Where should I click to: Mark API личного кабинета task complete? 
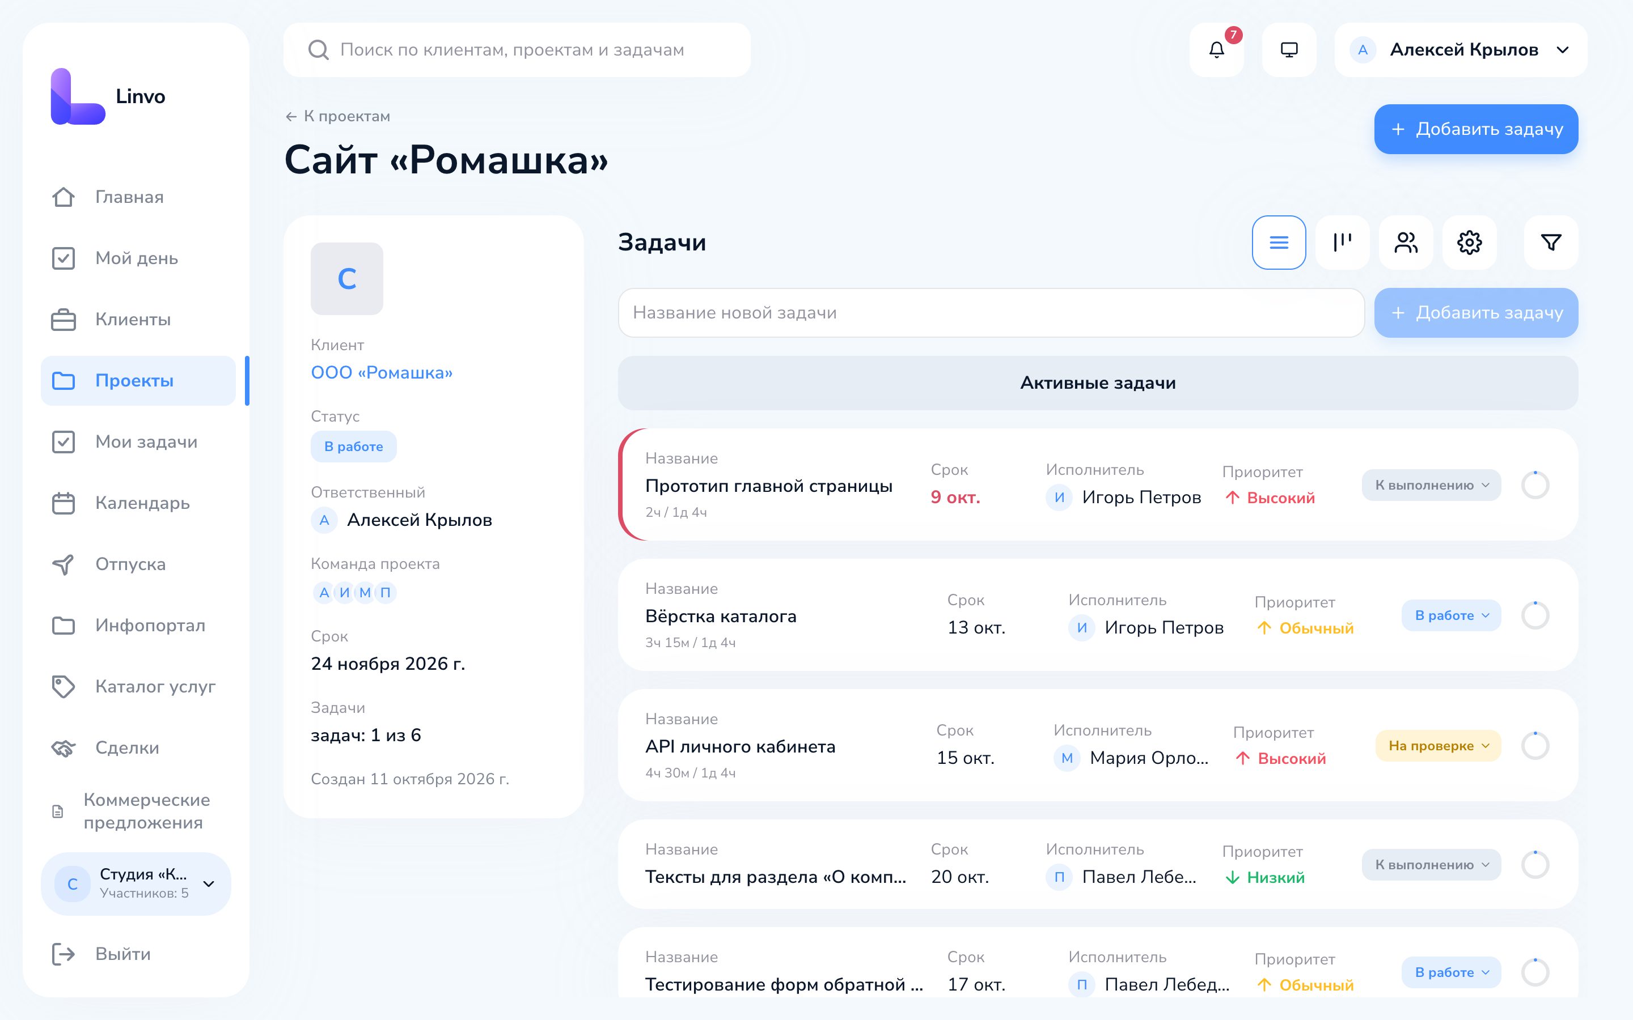click(1535, 745)
